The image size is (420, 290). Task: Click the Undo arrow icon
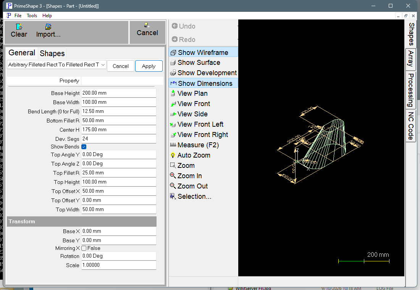pos(174,26)
